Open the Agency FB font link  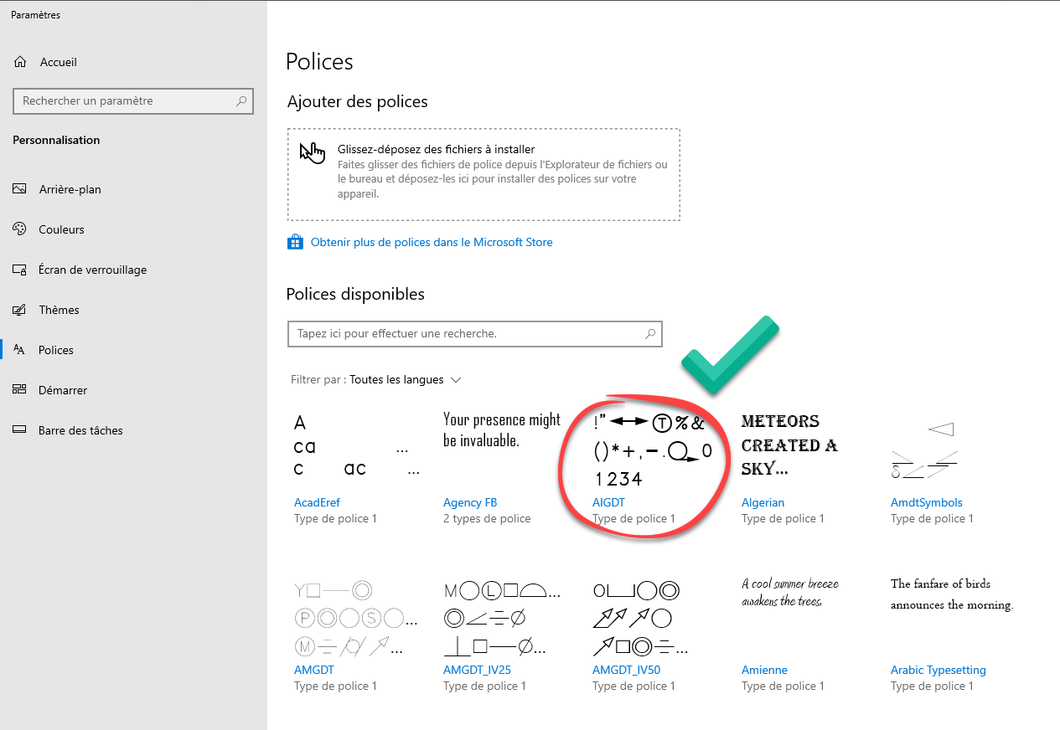[x=469, y=502]
